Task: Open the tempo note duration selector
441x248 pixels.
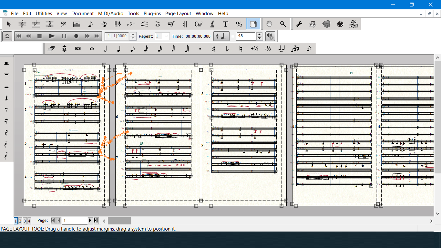Action: click(x=221, y=36)
